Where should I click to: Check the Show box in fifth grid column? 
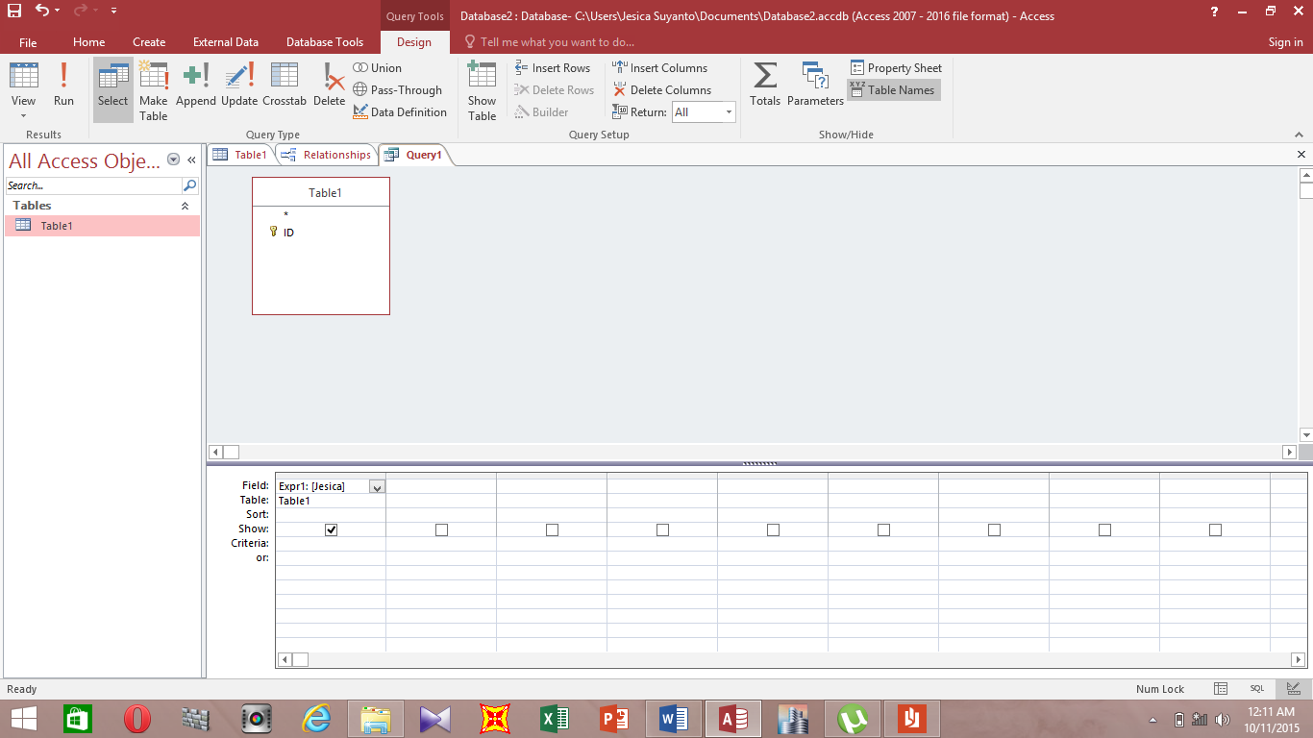773,529
